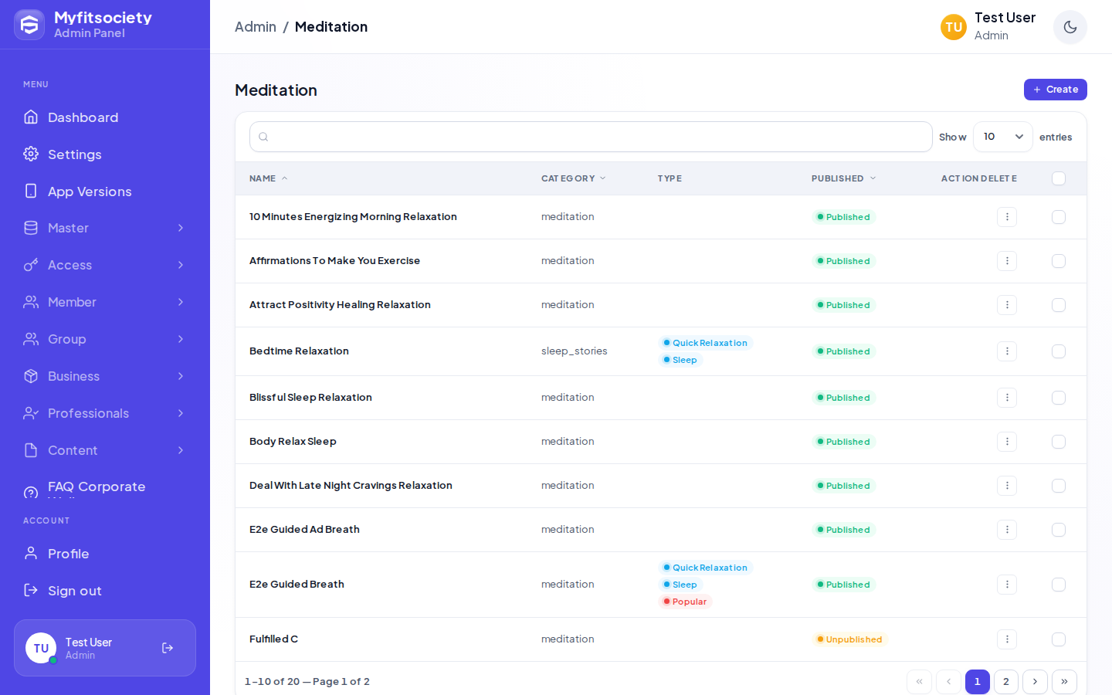Select checkbox for Affirmations To Make You Exercise
The height and width of the screenshot is (695, 1112).
point(1059,261)
